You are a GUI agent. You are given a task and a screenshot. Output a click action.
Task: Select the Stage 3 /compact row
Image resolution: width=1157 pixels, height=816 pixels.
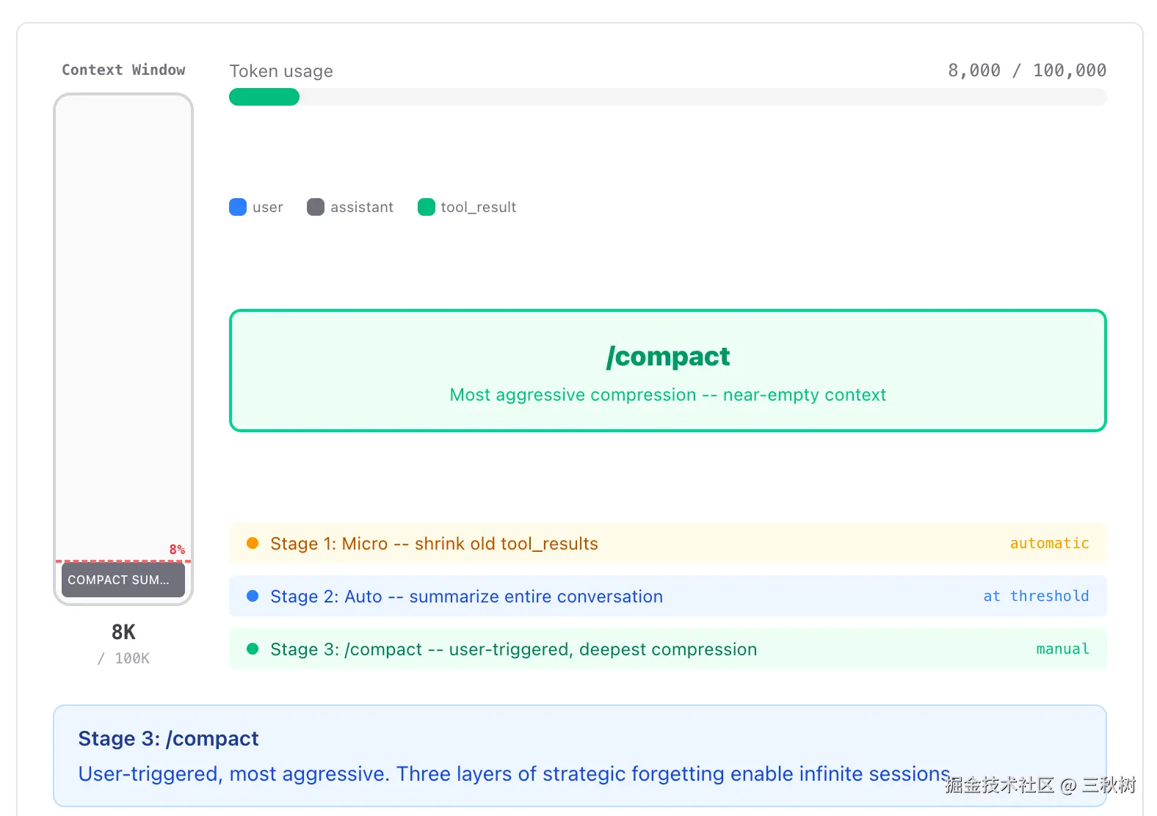click(x=667, y=649)
